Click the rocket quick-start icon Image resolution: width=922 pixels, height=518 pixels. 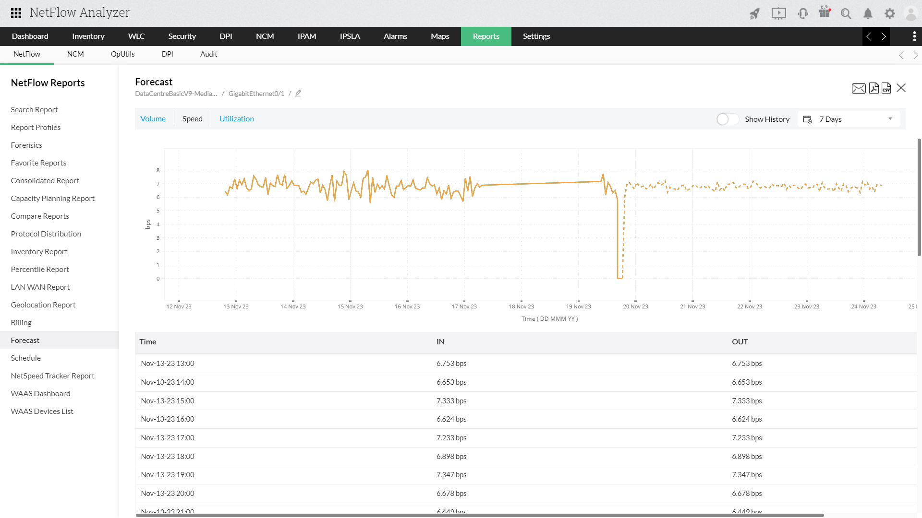click(x=755, y=13)
